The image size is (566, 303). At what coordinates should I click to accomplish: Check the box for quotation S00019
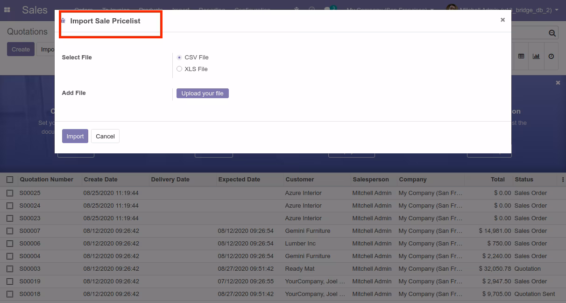9,281
